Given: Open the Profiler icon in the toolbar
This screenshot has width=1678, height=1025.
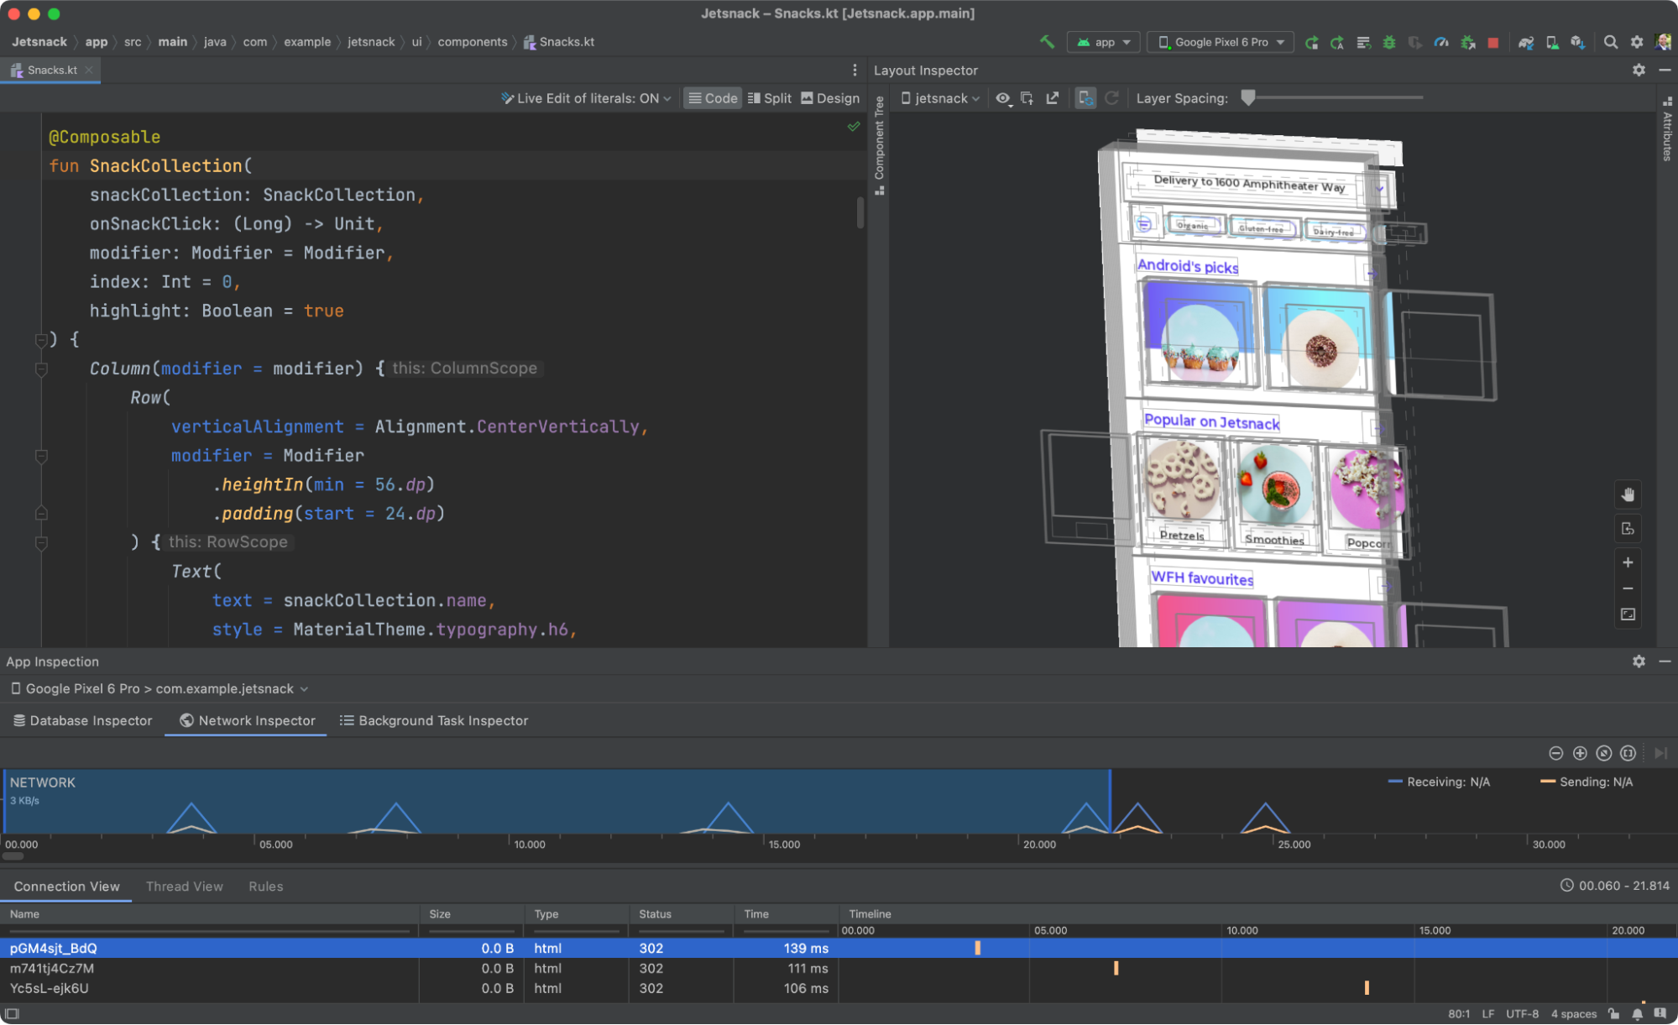Looking at the screenshot, I should click(1440, 43).
